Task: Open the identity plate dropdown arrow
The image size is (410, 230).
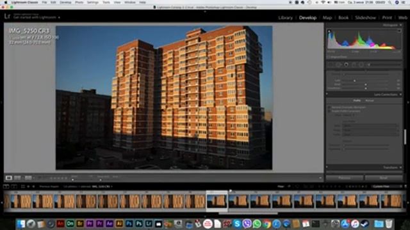Action: 59,17
